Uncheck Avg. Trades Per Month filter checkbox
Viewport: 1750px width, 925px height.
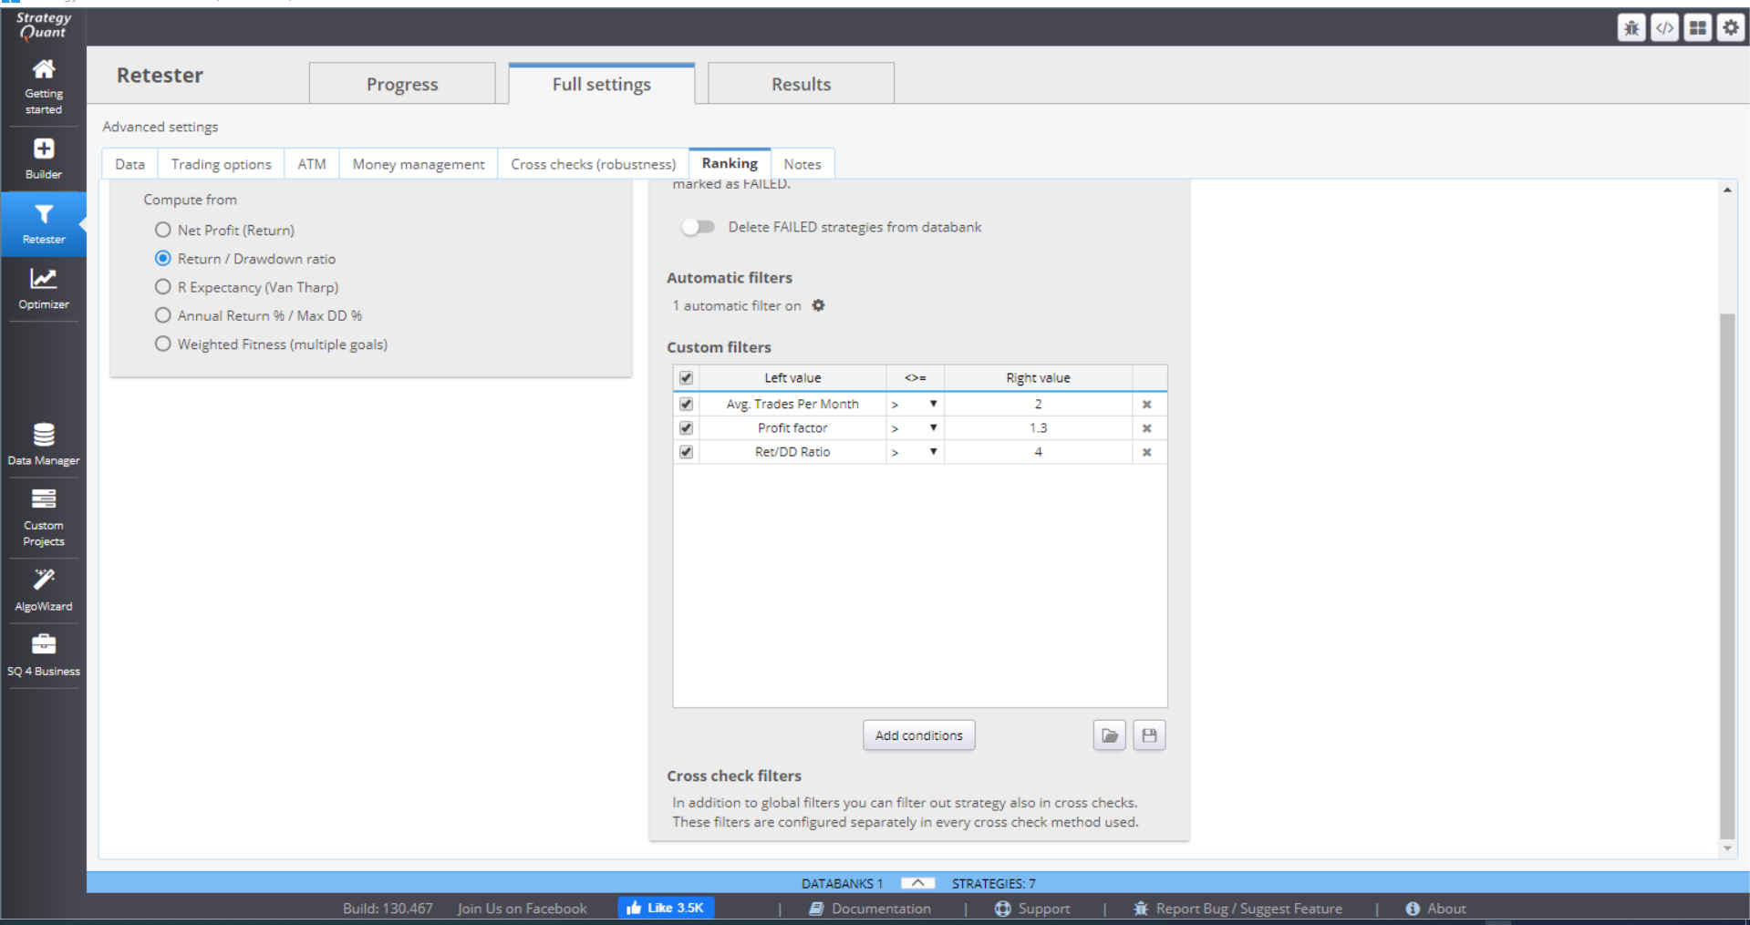tap(686, 404)
